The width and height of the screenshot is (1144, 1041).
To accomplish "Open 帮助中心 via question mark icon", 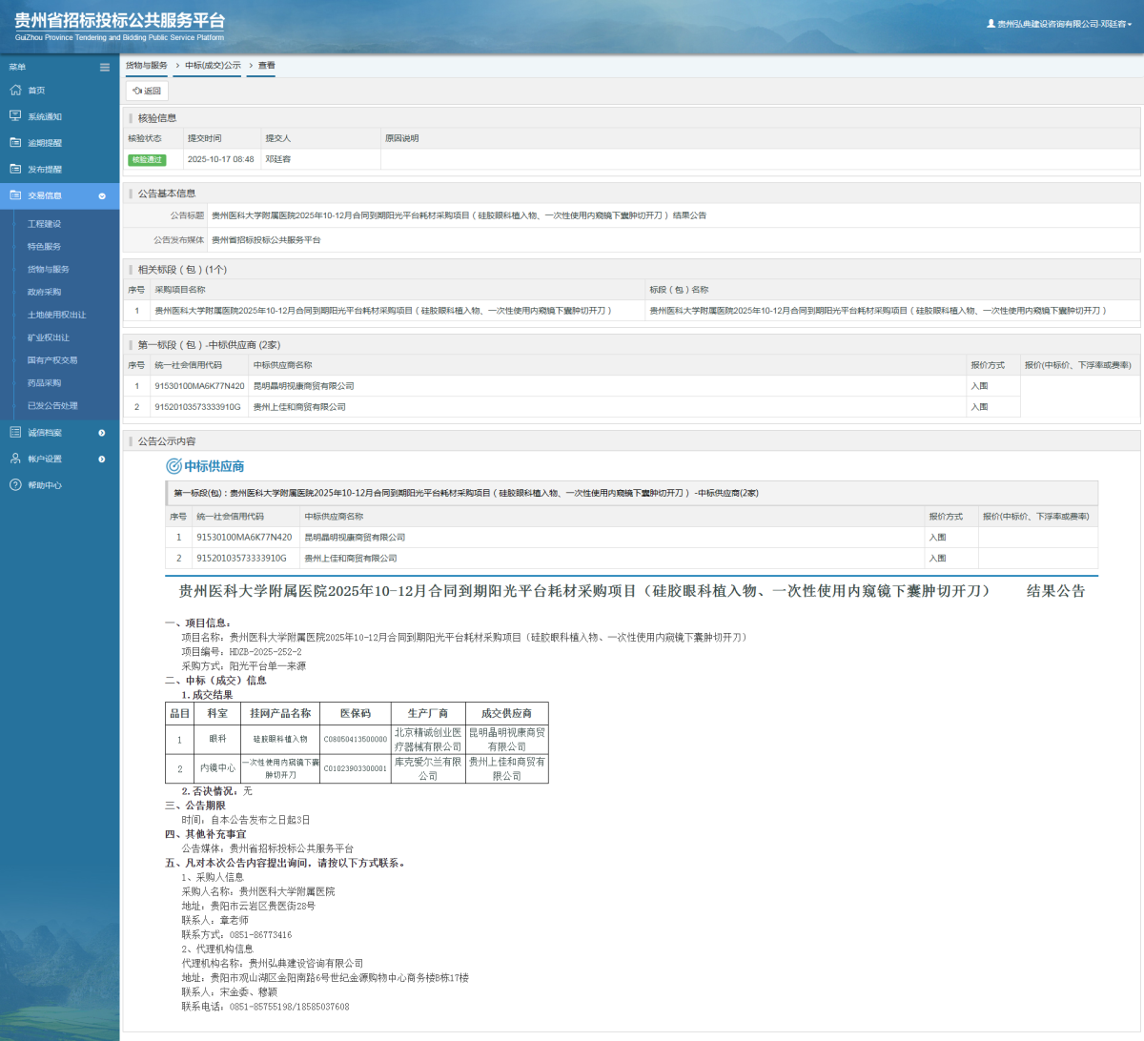I will coord(15,485).
